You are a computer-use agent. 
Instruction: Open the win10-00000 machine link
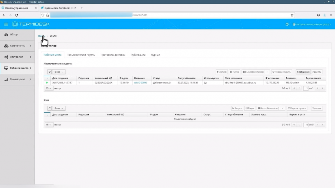click(140, 83)
